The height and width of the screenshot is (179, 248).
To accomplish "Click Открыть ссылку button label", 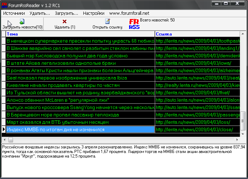I will pos(107,27).
